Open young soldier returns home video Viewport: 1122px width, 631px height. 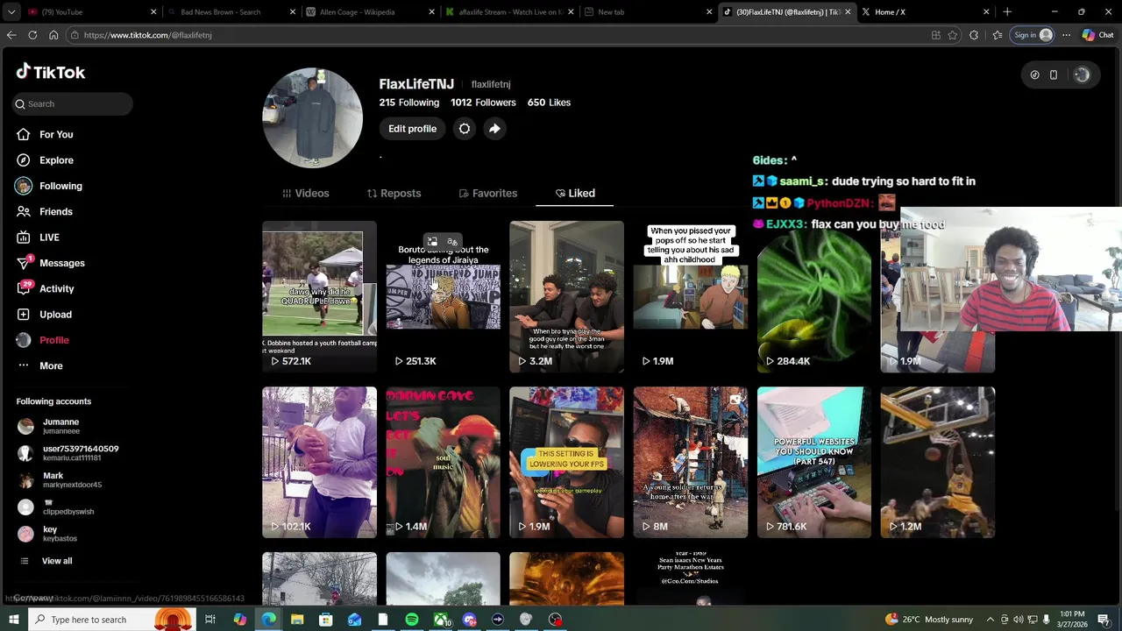click(691, 462)
